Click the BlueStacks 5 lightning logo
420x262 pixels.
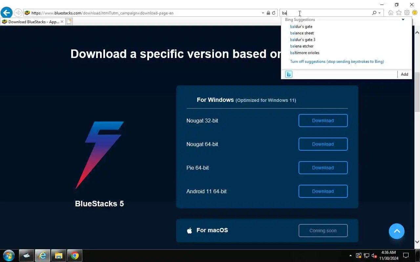99,155
